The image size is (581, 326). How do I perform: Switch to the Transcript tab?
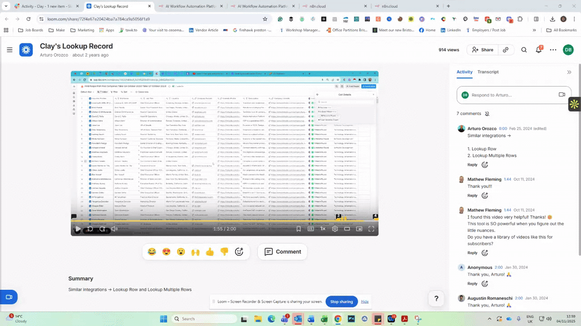pos(488,72)
